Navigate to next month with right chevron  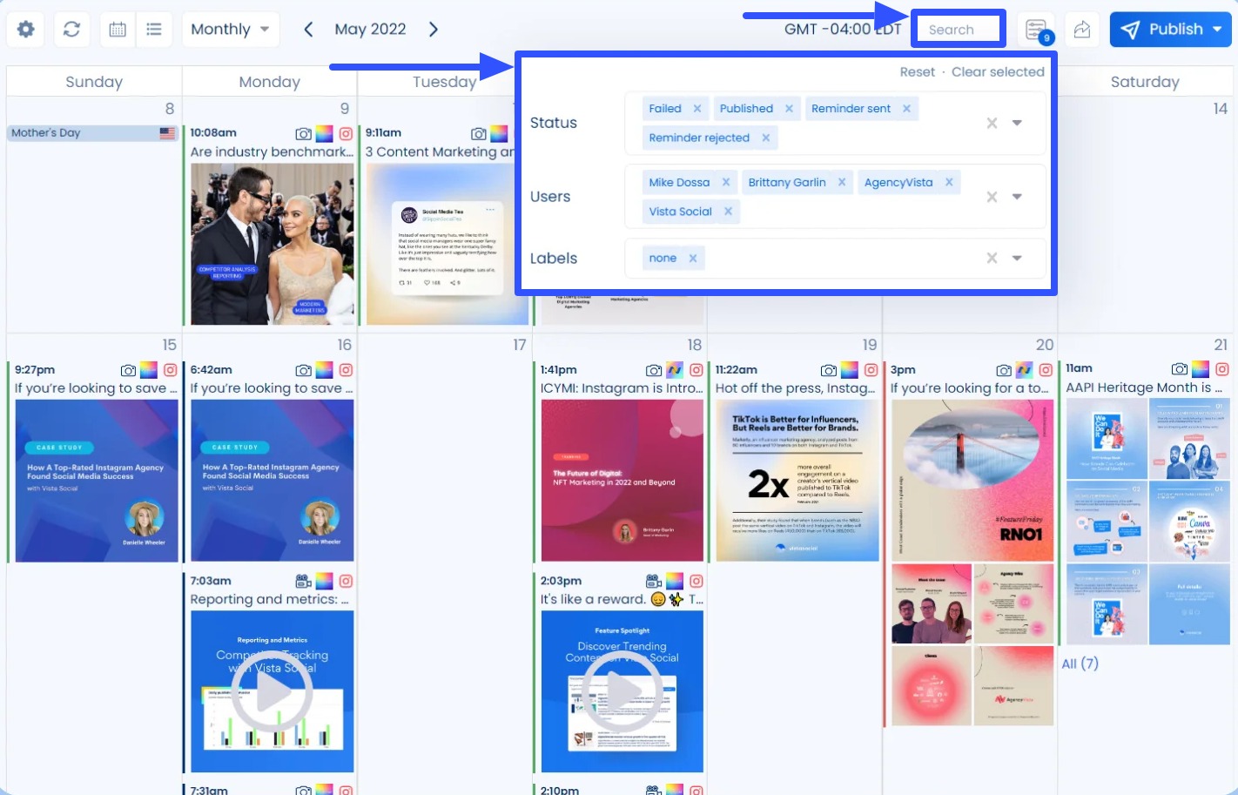[433, 29]
